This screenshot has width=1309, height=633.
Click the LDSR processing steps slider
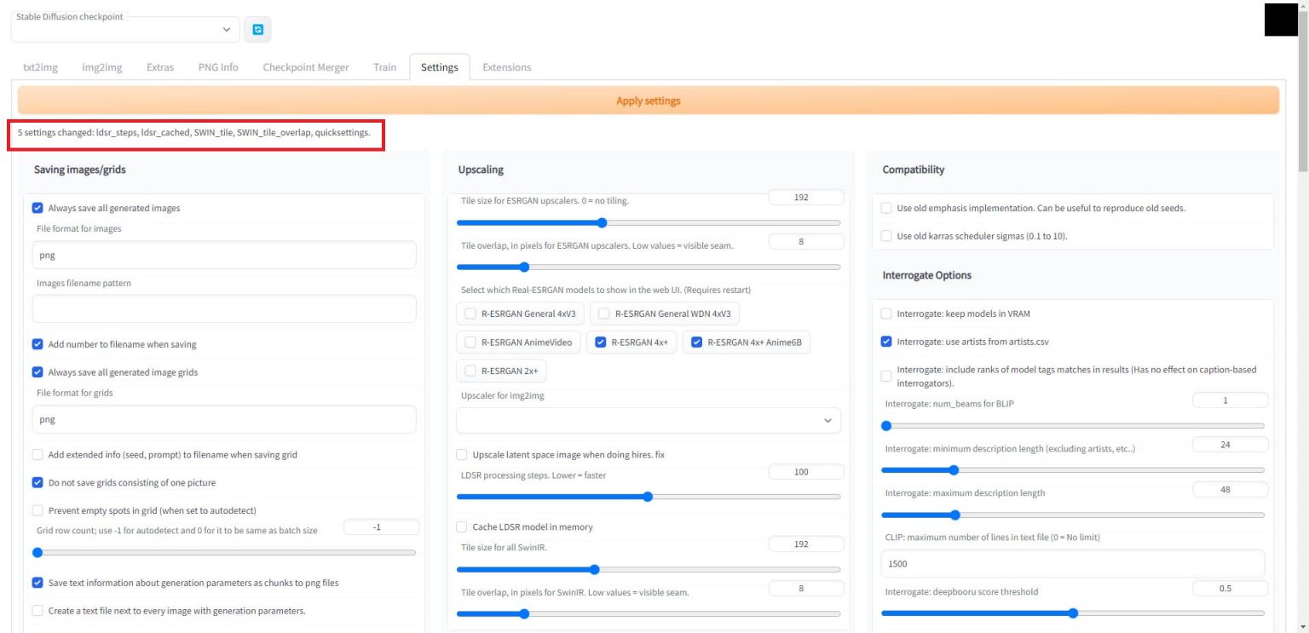pos(648,497)
